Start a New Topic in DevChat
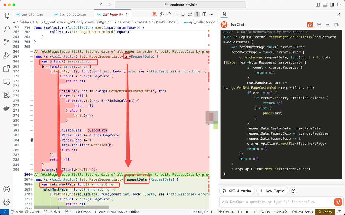The width and height of the screenshot is (345, 215). [272, 191]
